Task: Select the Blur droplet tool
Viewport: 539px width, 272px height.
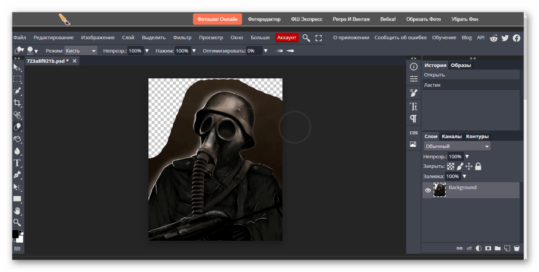Action: (x=17, y=151)
